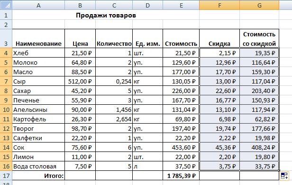Viewport: 292px width, 185px height.
Task: Select the cell 'Молоко'
Action: [x=38, y=62]
